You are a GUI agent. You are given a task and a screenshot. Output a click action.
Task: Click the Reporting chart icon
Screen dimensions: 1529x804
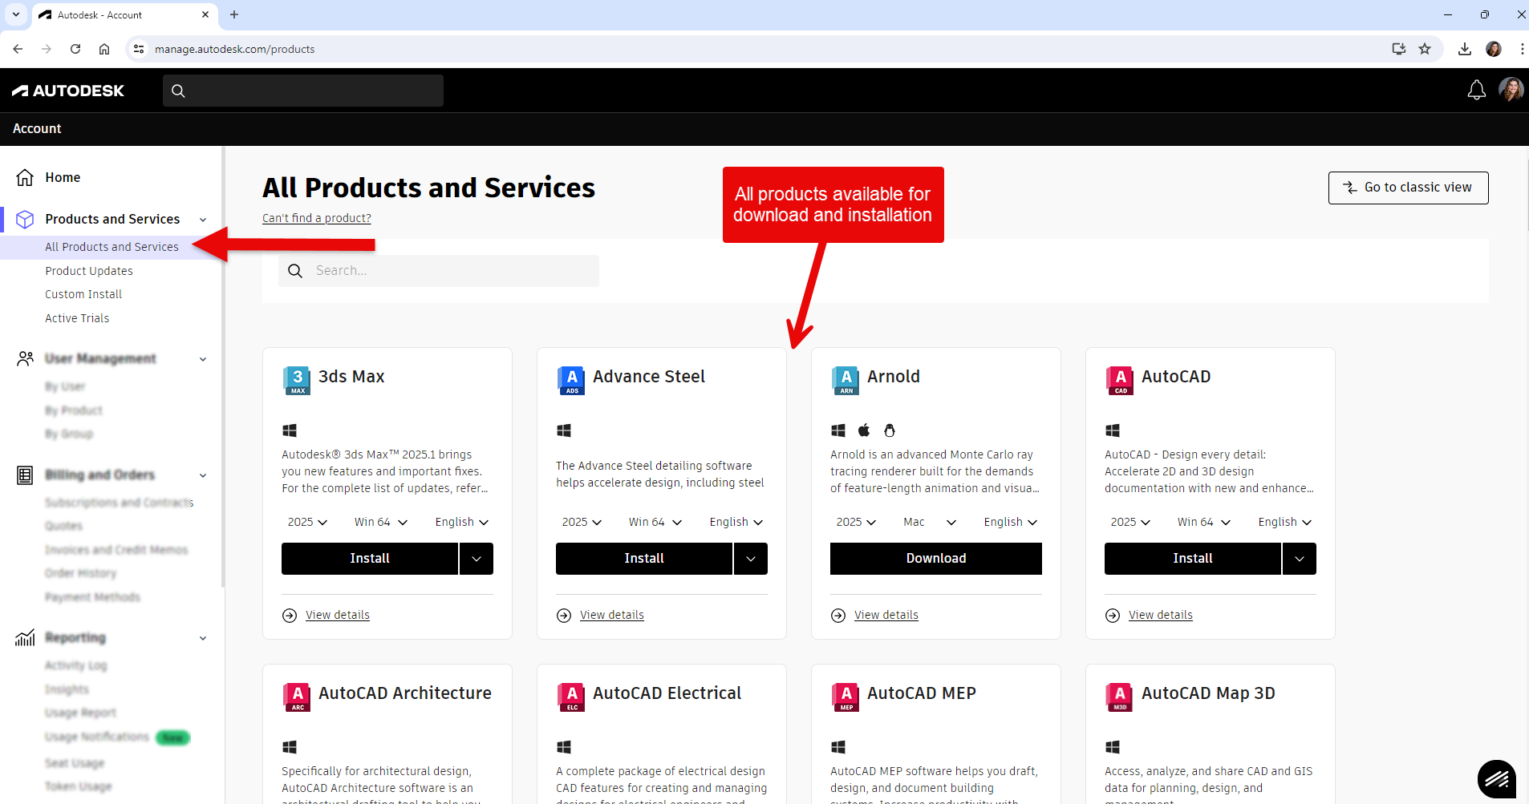pos(25,637)
